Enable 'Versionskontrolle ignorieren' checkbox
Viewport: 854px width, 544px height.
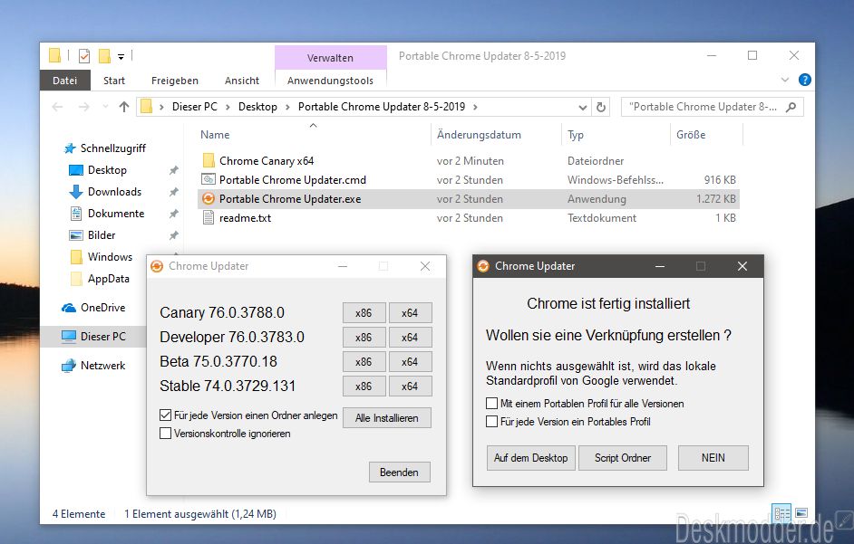[x=166, y=434]
